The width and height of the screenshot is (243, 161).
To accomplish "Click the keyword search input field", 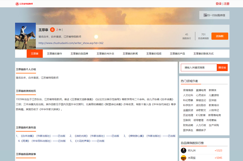I will pyautogui.click(x=199, y=67).
